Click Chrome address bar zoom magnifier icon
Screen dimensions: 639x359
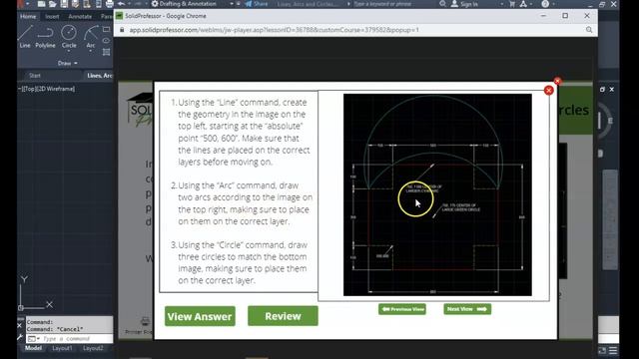pyautogui.click(x=589, y=30)
